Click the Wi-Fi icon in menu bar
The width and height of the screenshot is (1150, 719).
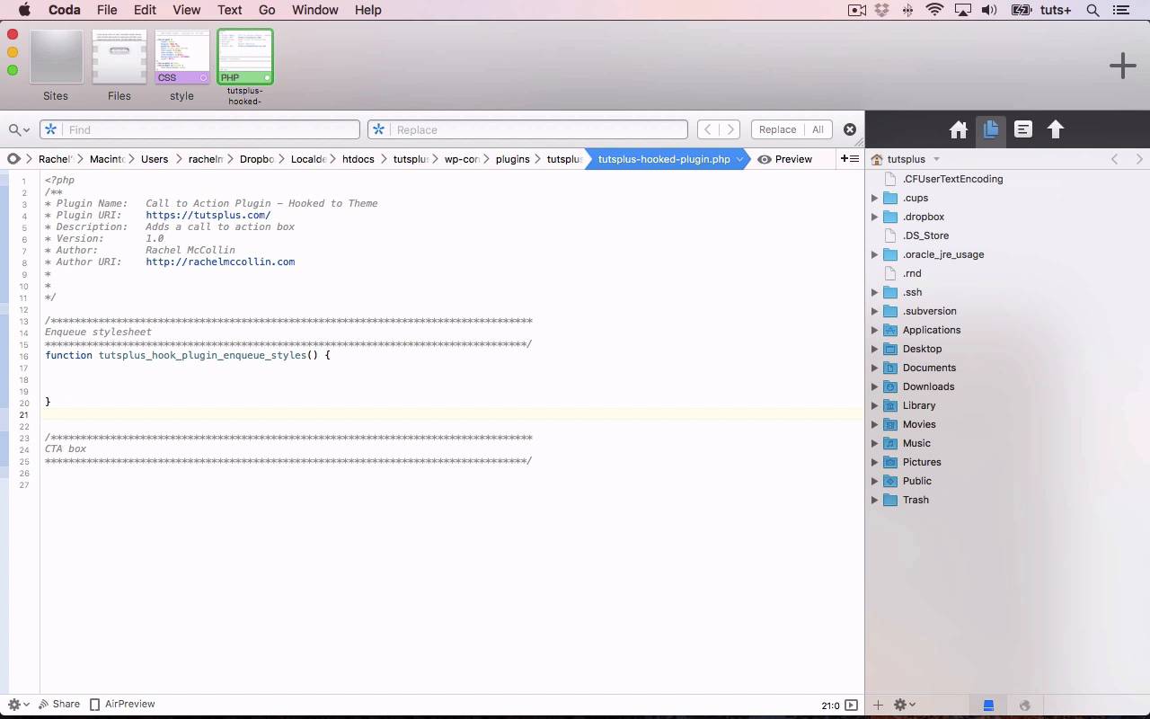(x=934, y=10)
